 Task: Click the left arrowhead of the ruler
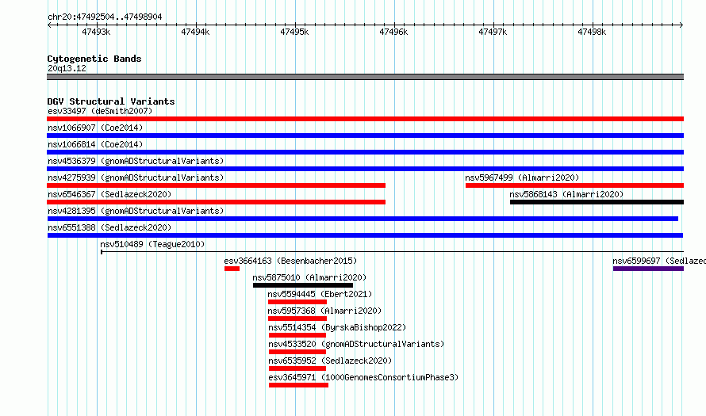coord(49,25)
